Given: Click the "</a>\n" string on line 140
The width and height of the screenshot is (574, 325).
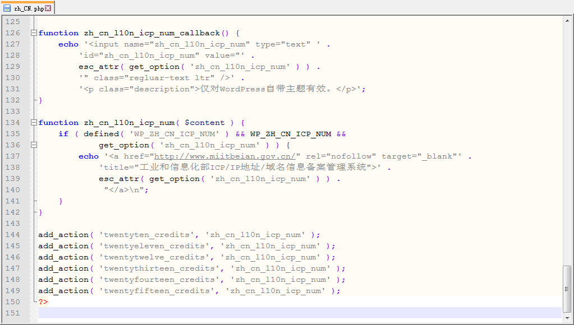Looking at the screenshot, I should click(124, 190).
